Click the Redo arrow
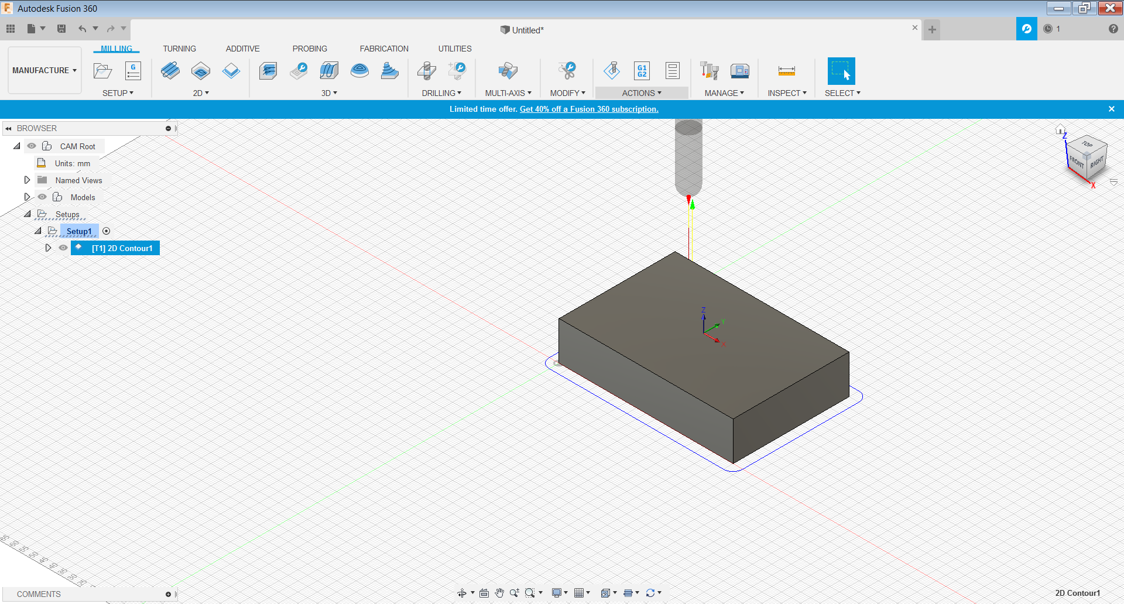Viewport: 1124px width, 604px height. [111, 29]
